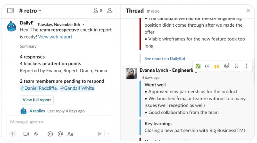Image resolution: width=257 pixels, height=143 pixels.
Task: React with the green checkmark emoji
Action: (x=198, y=66)
